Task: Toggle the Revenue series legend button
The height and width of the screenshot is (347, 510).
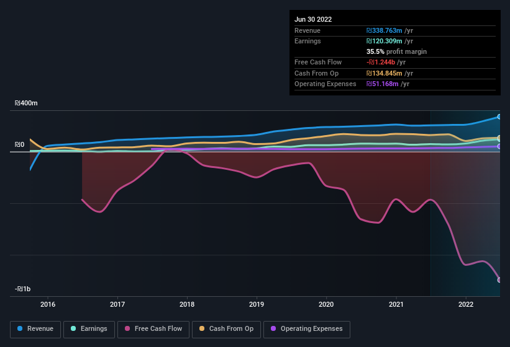Action: point(35,329)
